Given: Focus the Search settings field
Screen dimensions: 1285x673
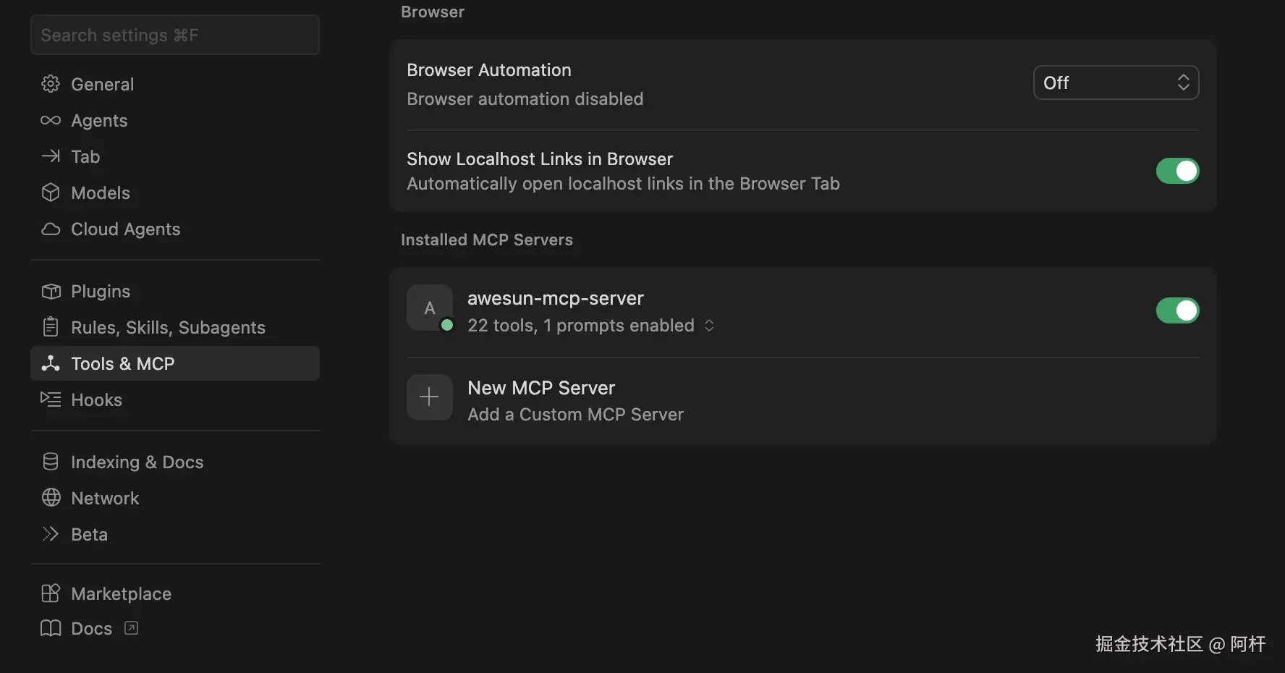Looking at the screenshot, I should tap(174, 35).
